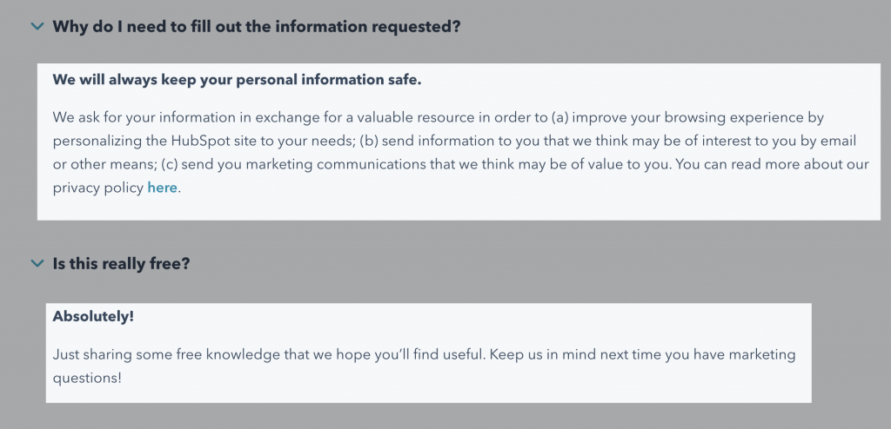Image resolution: width=891 pixels, height=429 pixels.
Task: Click the "Is this really free?" question heading
Action: pos(121,264)
